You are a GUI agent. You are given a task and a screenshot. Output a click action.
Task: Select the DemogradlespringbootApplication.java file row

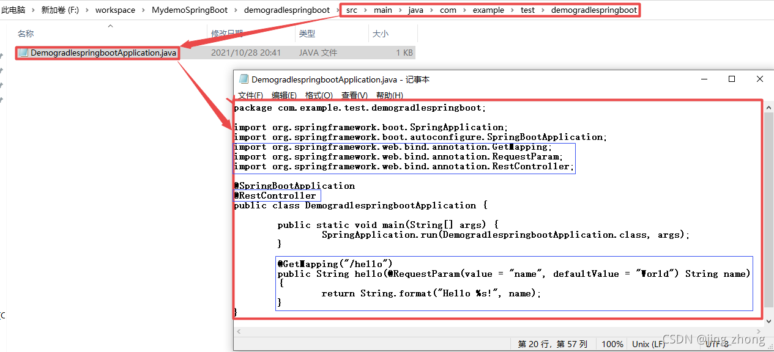(216, 53)
